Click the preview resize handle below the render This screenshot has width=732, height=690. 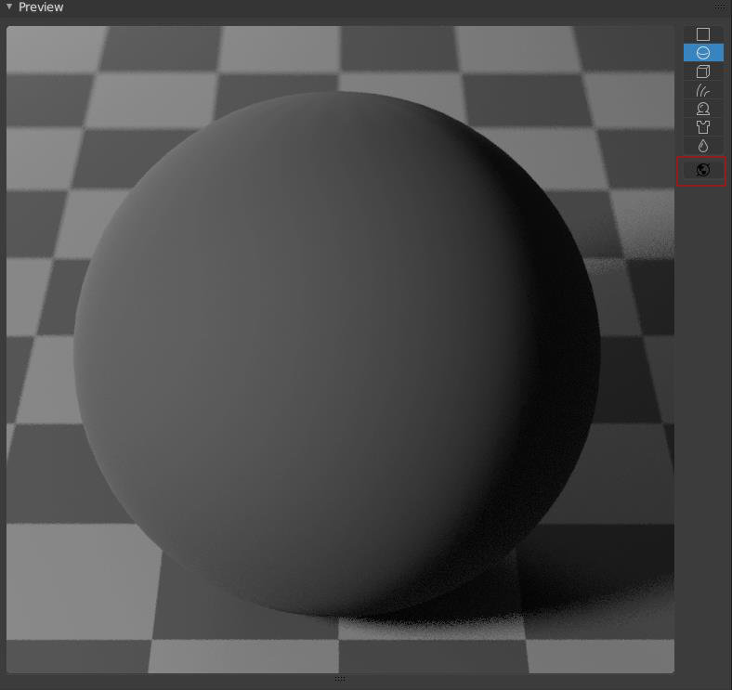click(x=340, y=679)
